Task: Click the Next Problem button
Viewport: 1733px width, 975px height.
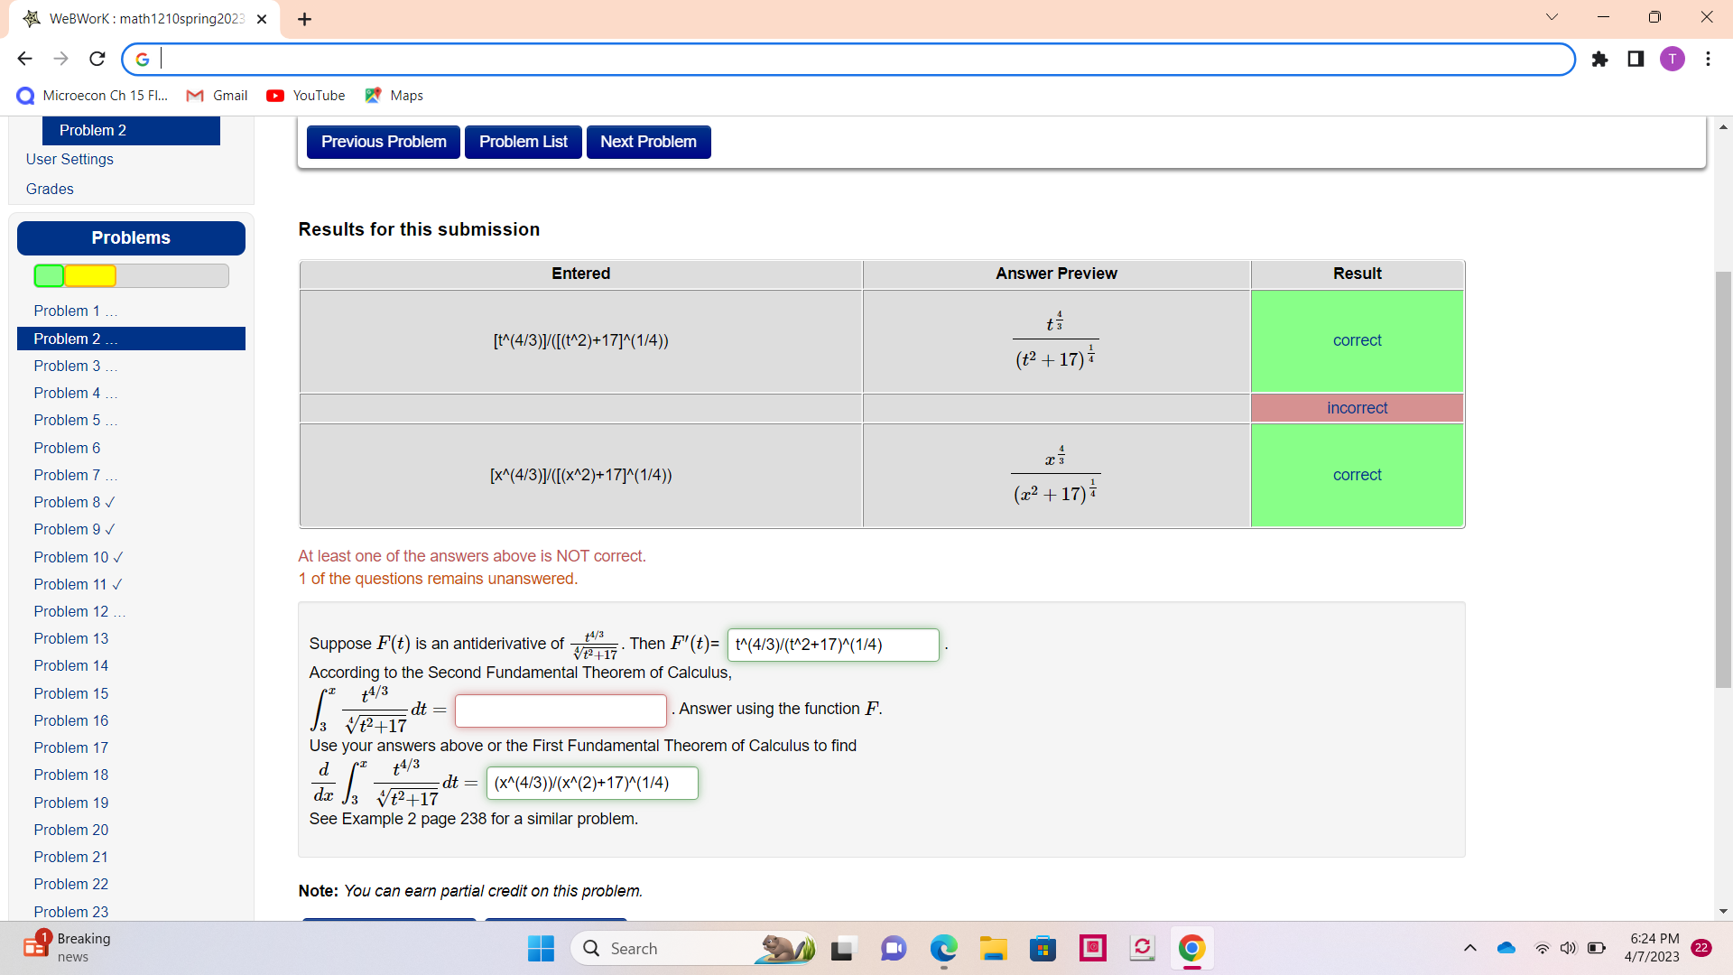Action: click(x=648, y=142)
